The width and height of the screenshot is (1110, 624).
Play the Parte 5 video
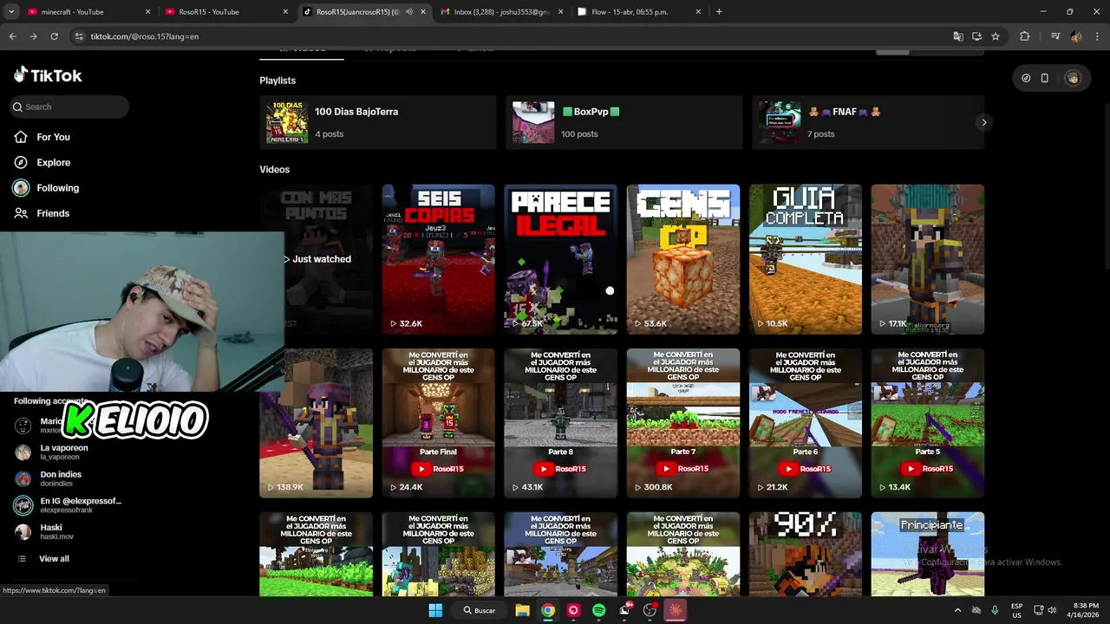[x=928, y=423]
